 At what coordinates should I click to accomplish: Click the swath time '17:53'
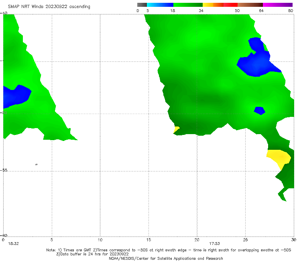(214, 244)
